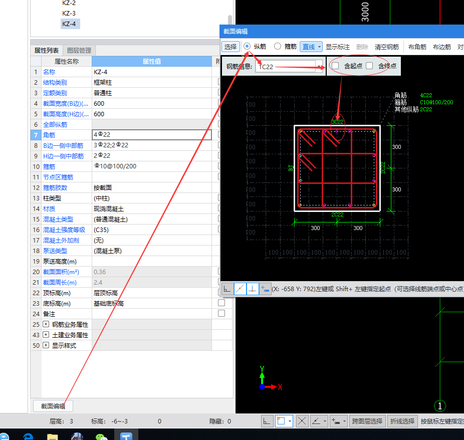The width and height of the screenshot is (464, 440).
Task: Click 柱类型 value (中柱)
Action: pyautogui.click(x=152, y=198)
